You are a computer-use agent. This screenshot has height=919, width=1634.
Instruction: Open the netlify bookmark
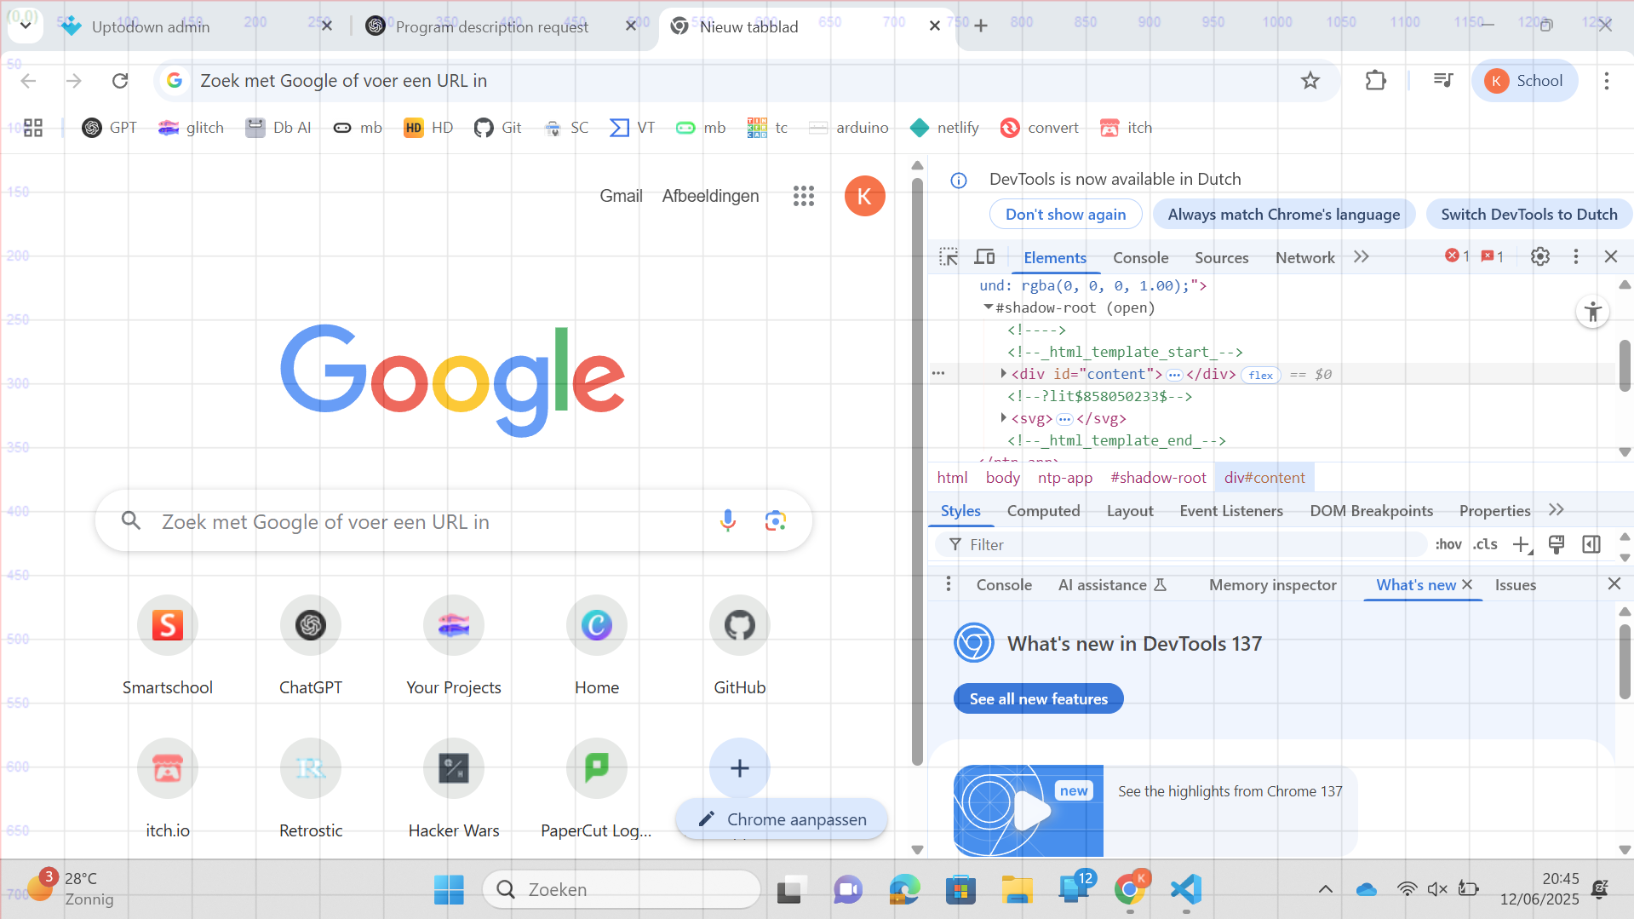click(944, 128)
